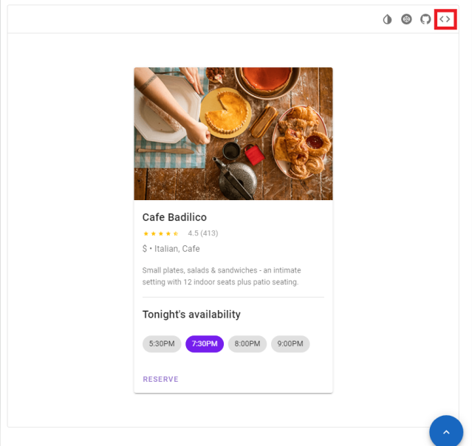
Task: Click the RESERVE button
Action: (160, 379)
